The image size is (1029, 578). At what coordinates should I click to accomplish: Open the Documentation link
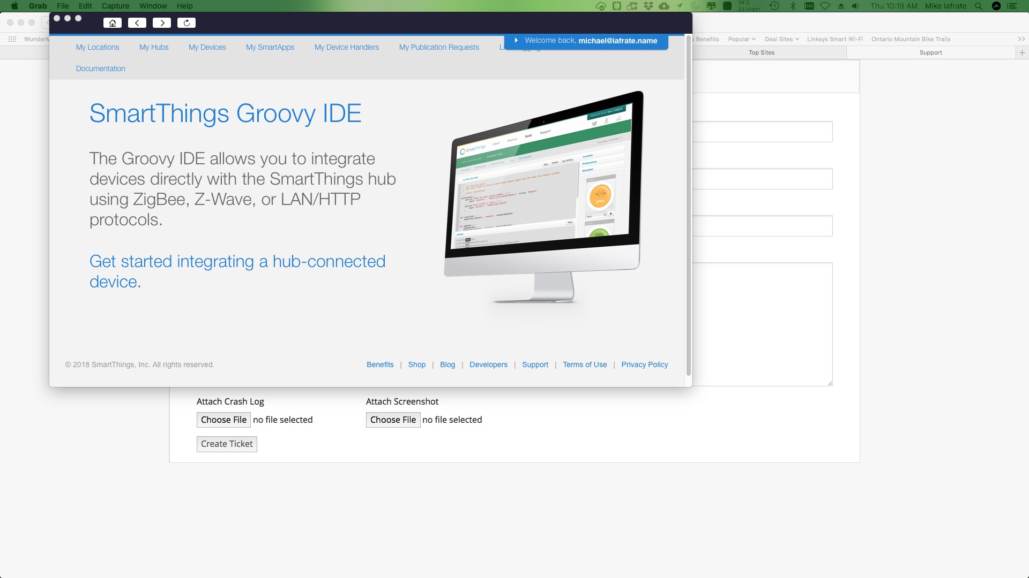(101, 69)
